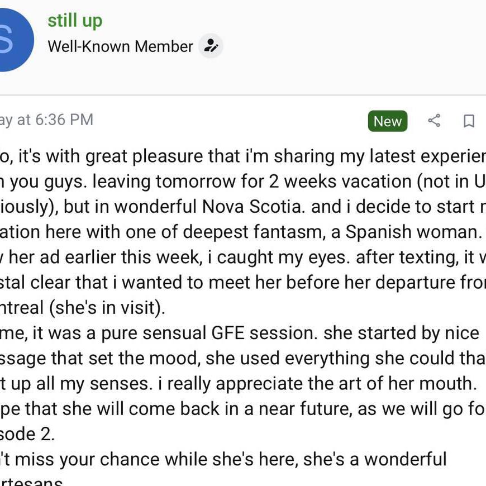Click the green "New" post badge
Screen dimensions: 486x486
(388, 121)
